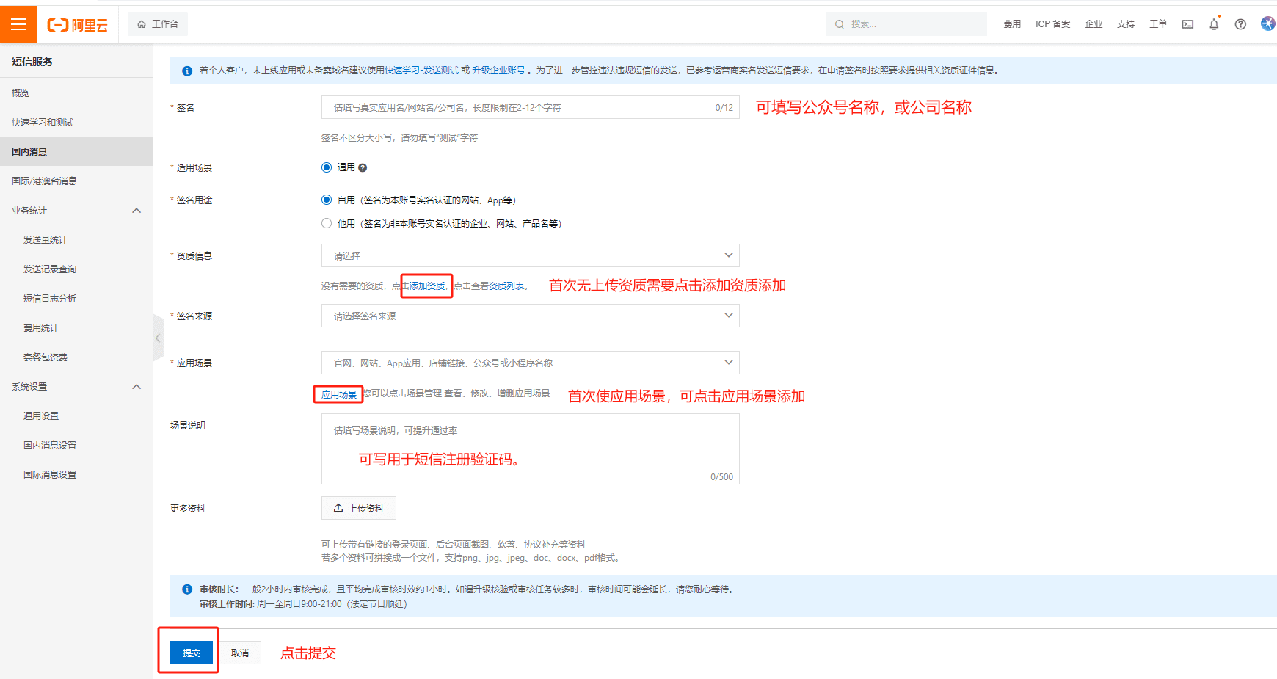Open the 应用场景 dropdown
Screen dimensions: 1277x679
coord(530,363)
